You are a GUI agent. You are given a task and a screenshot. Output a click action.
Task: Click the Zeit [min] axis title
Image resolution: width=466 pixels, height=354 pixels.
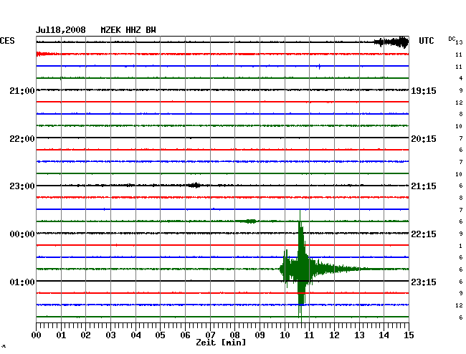(x=220, y=343)
